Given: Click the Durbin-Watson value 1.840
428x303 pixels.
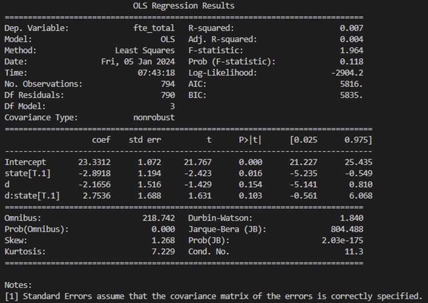Looking at the screenshot, I should (352, 218).
